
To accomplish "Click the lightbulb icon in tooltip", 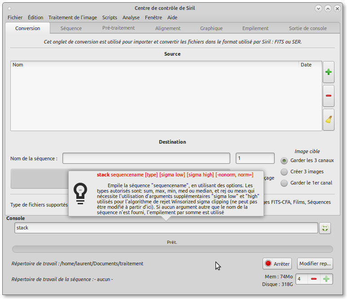I will (80, 193).
